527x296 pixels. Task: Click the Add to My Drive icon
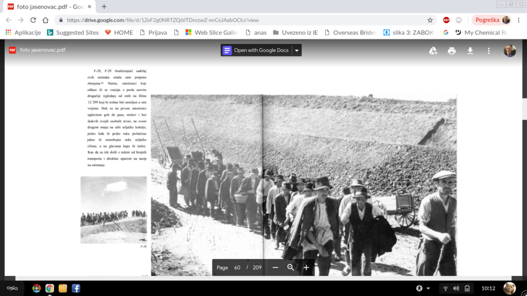pyautogui.click(x=433, y=50)
